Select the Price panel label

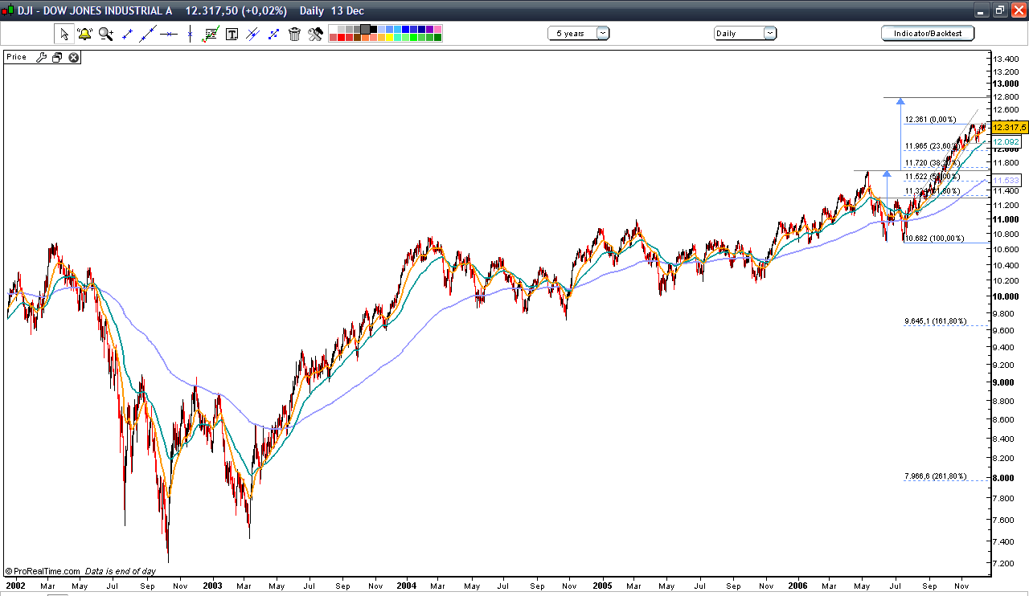click(x=14, y=57)
